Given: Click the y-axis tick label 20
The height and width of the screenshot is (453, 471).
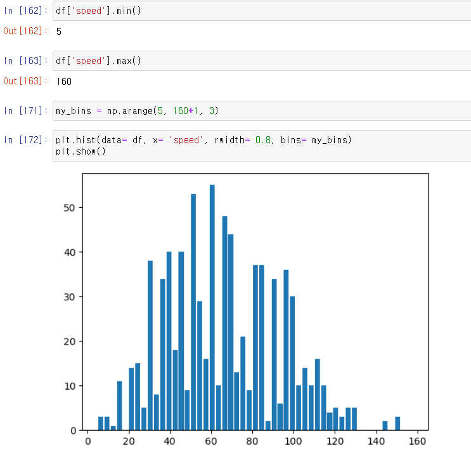Looking at the screenshot, I should 69,341.
